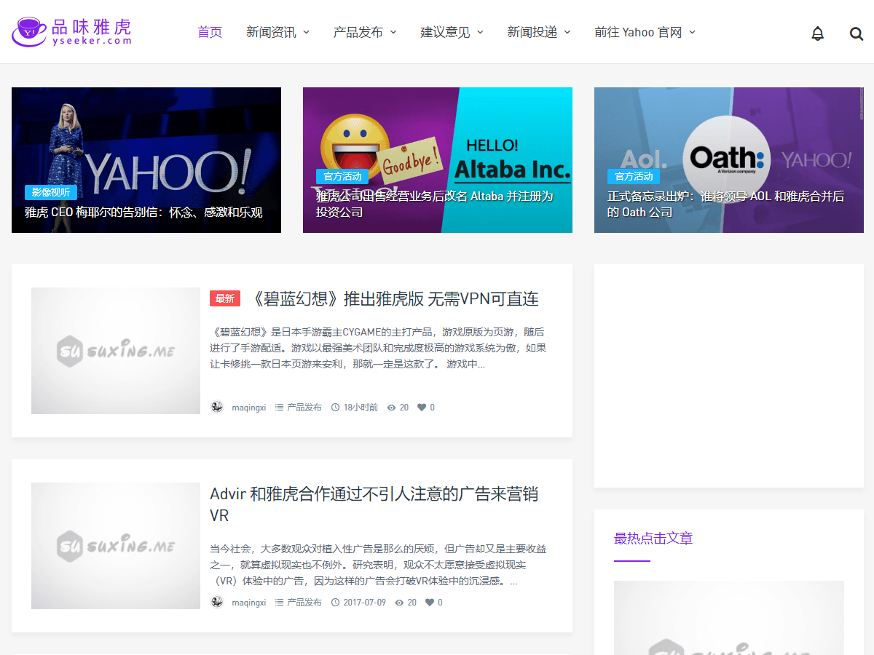Like the Advir article with the heart icon
The image size is (874, 655).
(430, 603)
